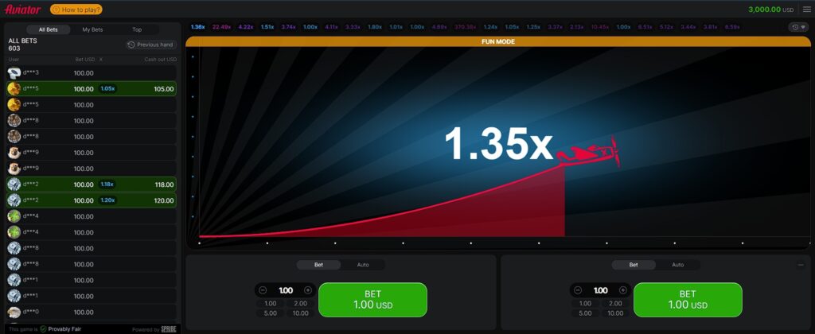Show the Previous hand bets
815x334 pixels.
(151, 45)
